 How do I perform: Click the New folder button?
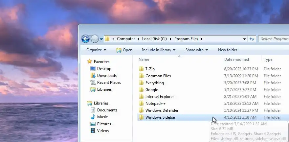pyautogui.click(x=228, y=50)
